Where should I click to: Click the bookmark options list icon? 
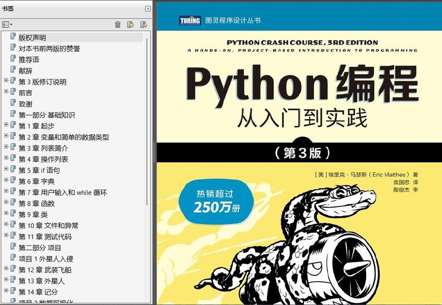(x=5, y=25)
